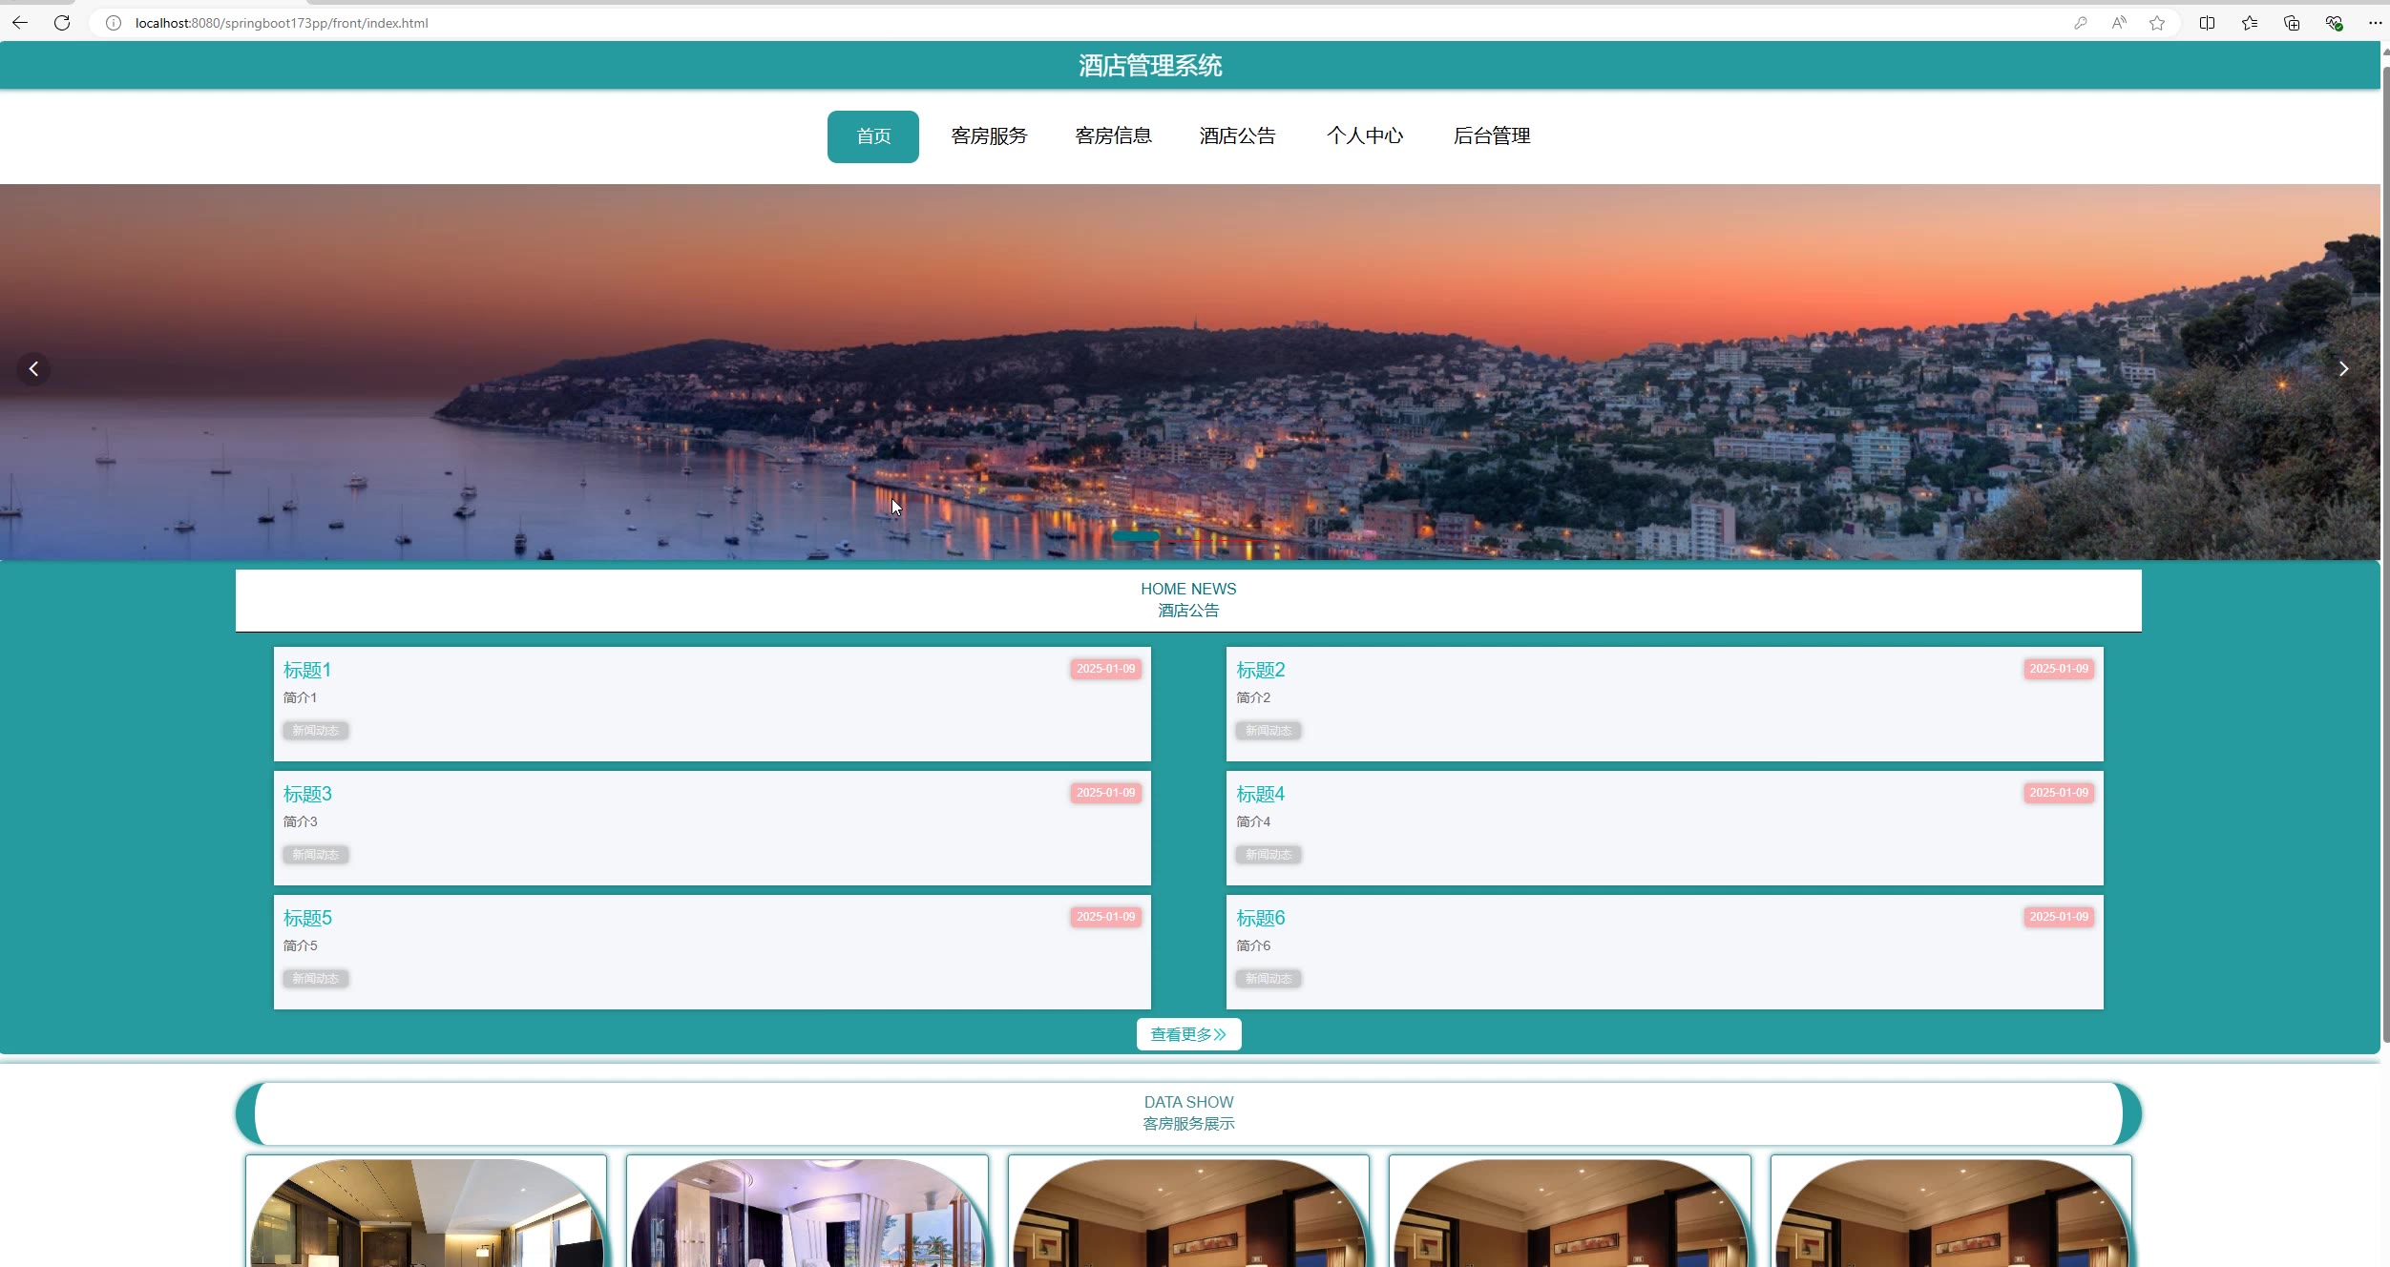The height and width of the screenshot is (1267, 2390).
Task: Click the DATA SHOW section heading
Action: pos(1188,1103)
